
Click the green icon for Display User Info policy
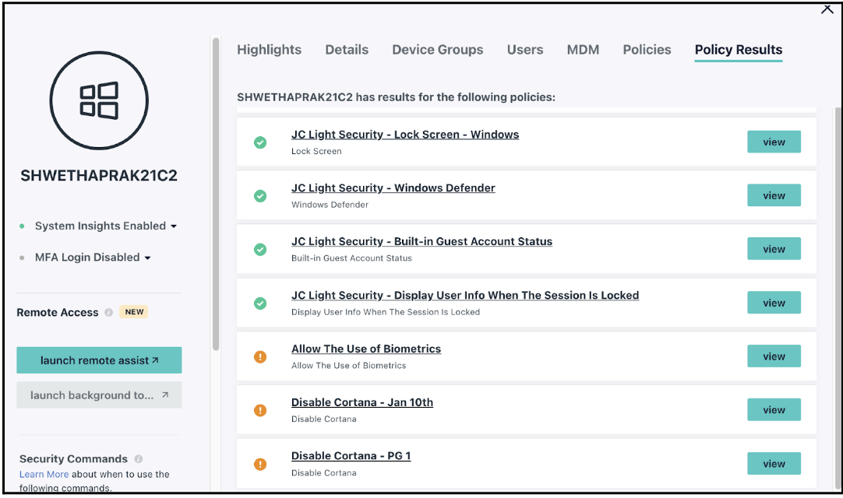[260, 303]
